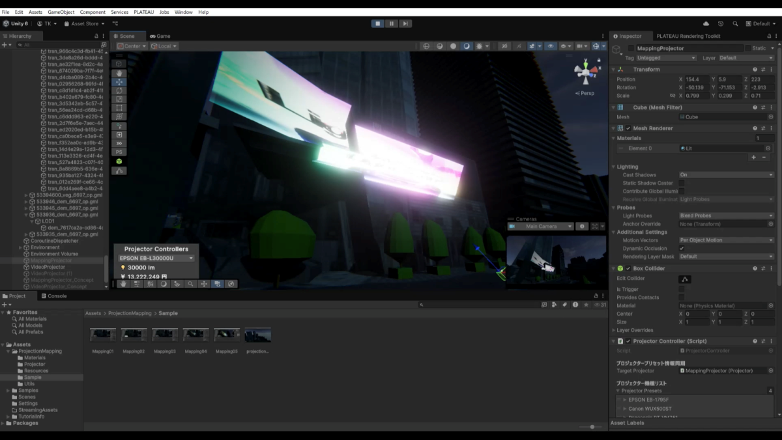Toggle the Mesh Renderer enabled checkbox

click(x=628, y=128)
